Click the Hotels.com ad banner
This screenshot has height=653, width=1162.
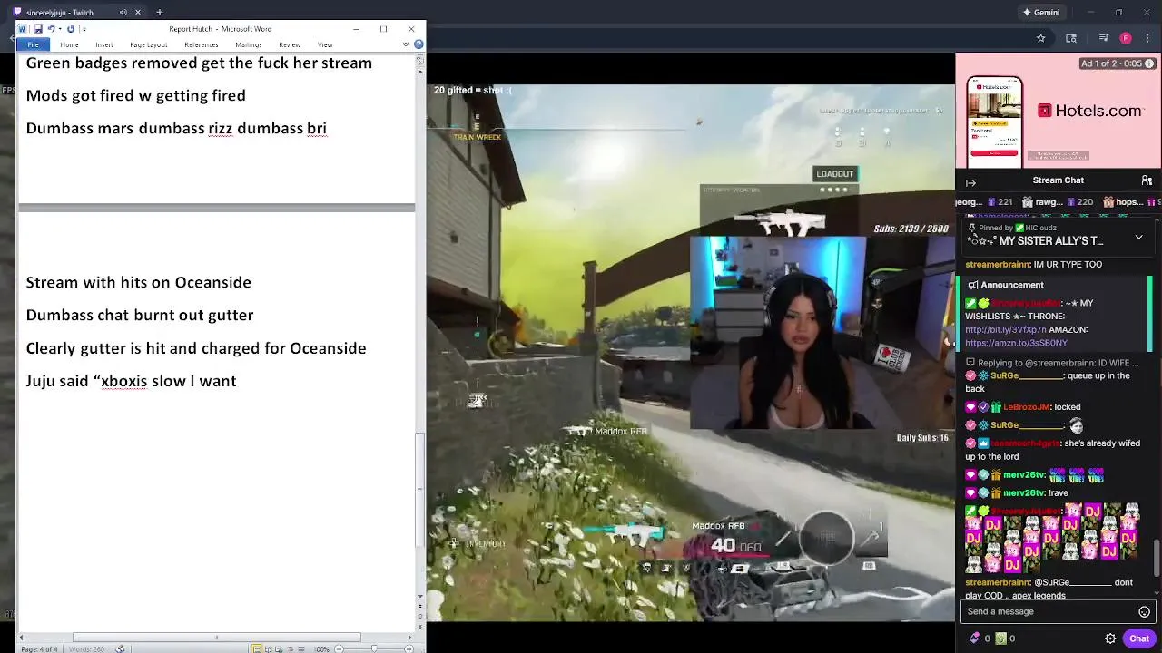click(x=1059, y=111)
